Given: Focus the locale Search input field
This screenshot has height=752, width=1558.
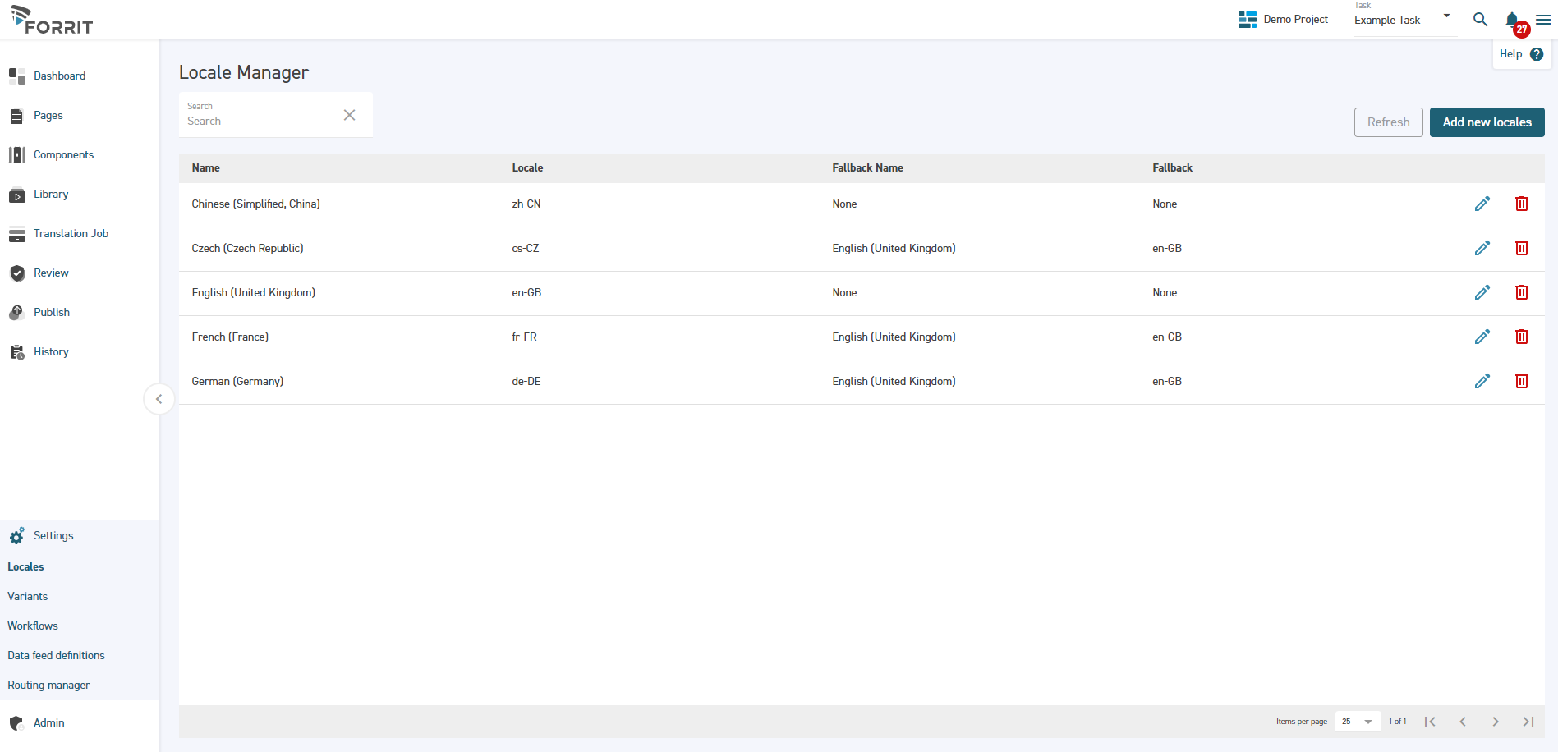Looking at the screenshot, I should click(x=259, y=121).
